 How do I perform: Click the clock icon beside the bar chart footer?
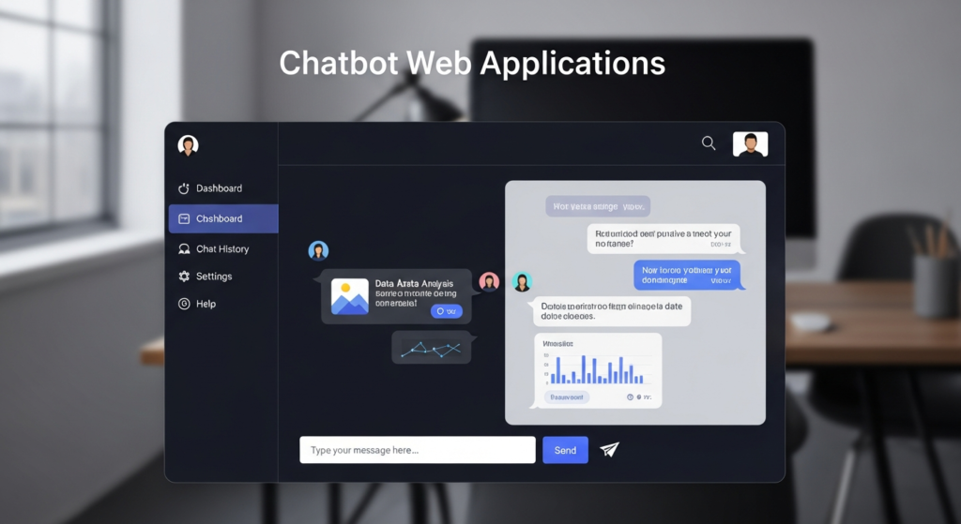click(630, 397)
